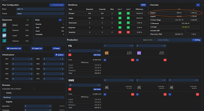Click the blue icon button in Overview header
The width and height of the screenshot is (204, 111).
coord(198,5)
